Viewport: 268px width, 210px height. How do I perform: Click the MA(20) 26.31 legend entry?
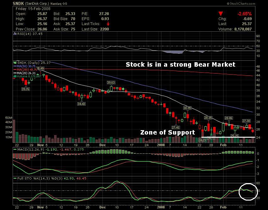[x=25, y=73]
